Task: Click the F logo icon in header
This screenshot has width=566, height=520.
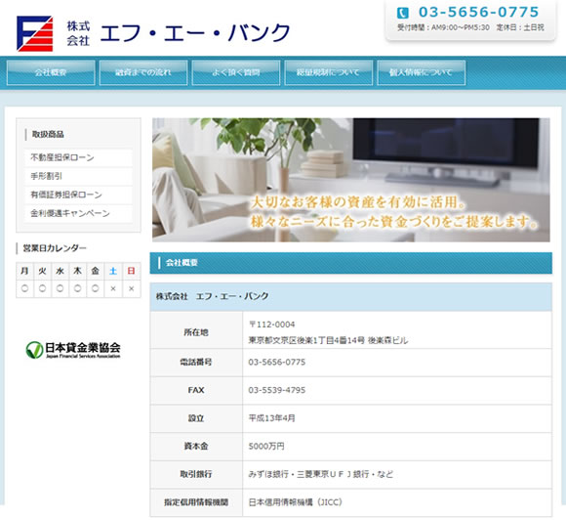Action: tap(35, 33)
